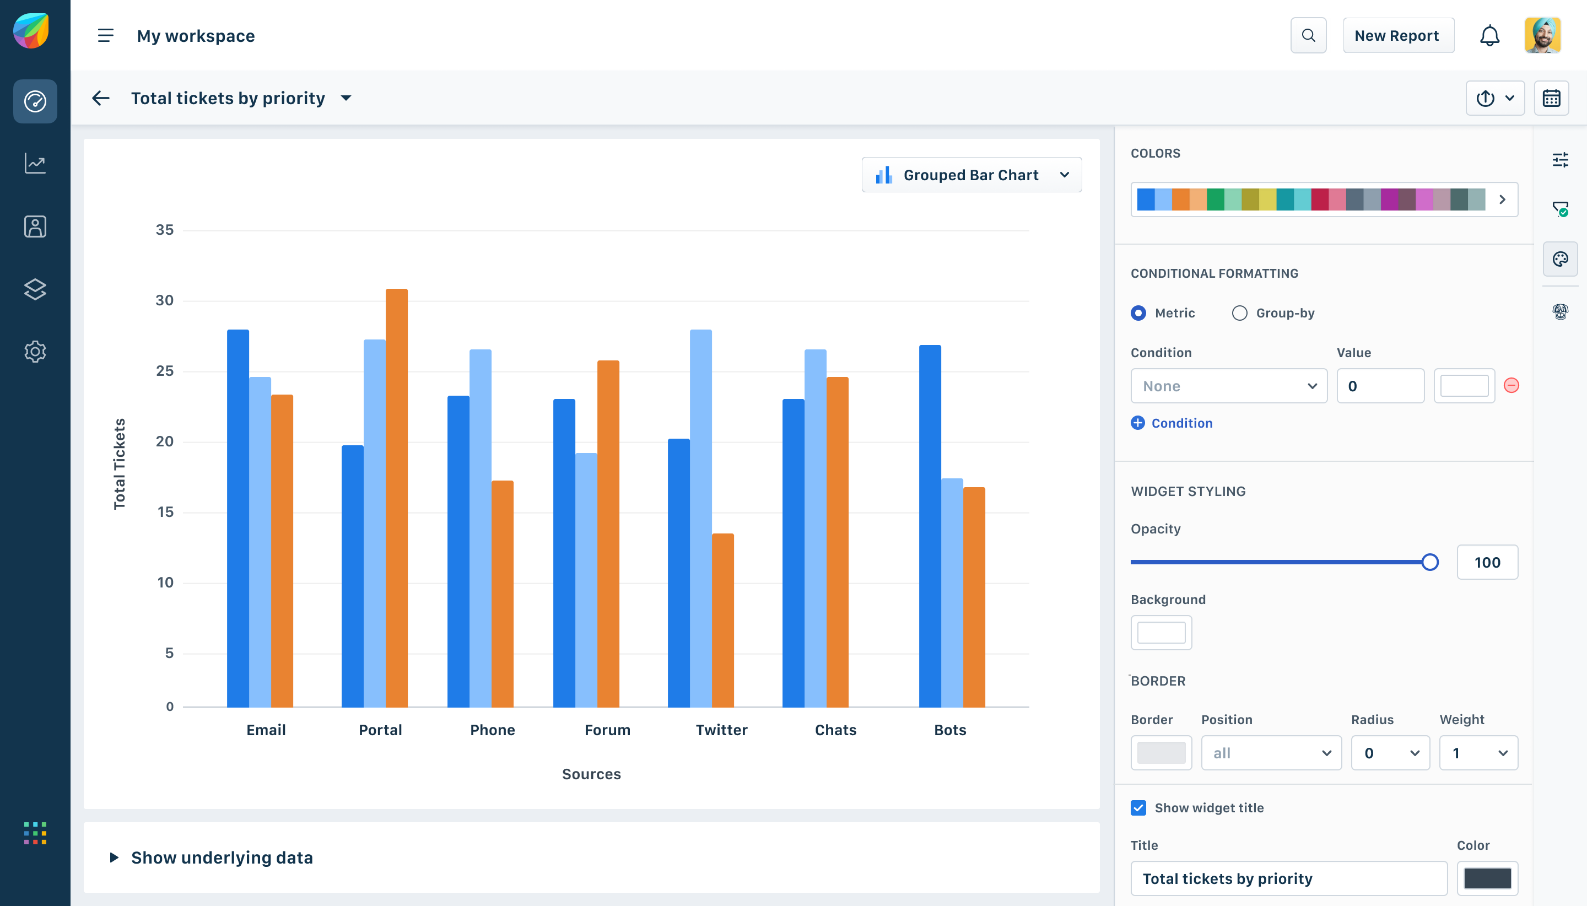The image size is (1587, 906).
Task: Open the Grouped Bar Chart type selector
Action: [x=971, y=175]
